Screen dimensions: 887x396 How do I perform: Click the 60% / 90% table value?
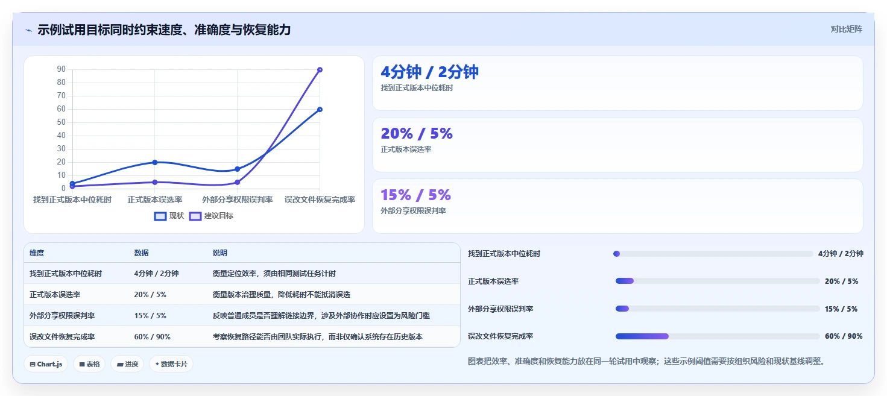[x=152, y=337]
